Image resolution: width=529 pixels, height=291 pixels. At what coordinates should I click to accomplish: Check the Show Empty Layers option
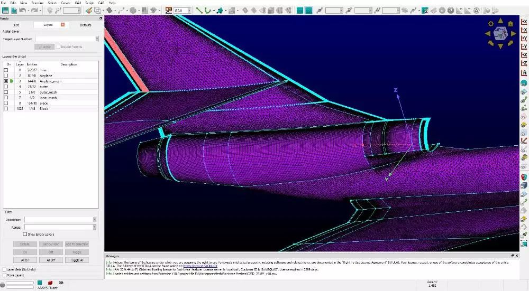(x=25, y=234)
